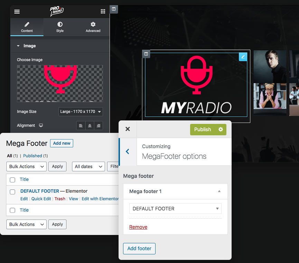This screenshot has height=263, width=299.
Task: Set image alignment to right
Action: point(99,126)
